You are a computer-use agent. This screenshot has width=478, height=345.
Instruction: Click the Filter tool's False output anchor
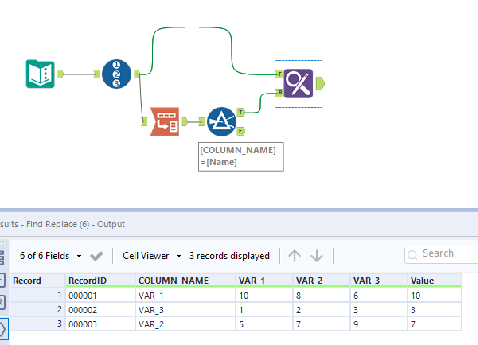click(x=240, y=131)
